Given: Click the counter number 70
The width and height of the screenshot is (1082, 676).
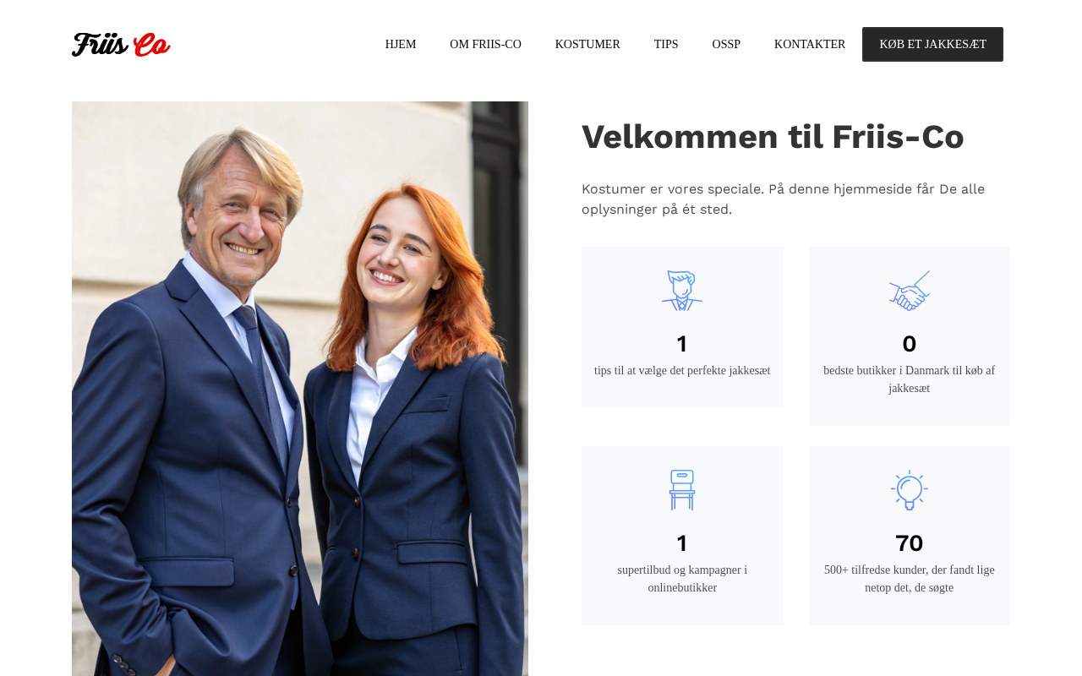Looking at the screenshot, I should [x=909, y=542].
